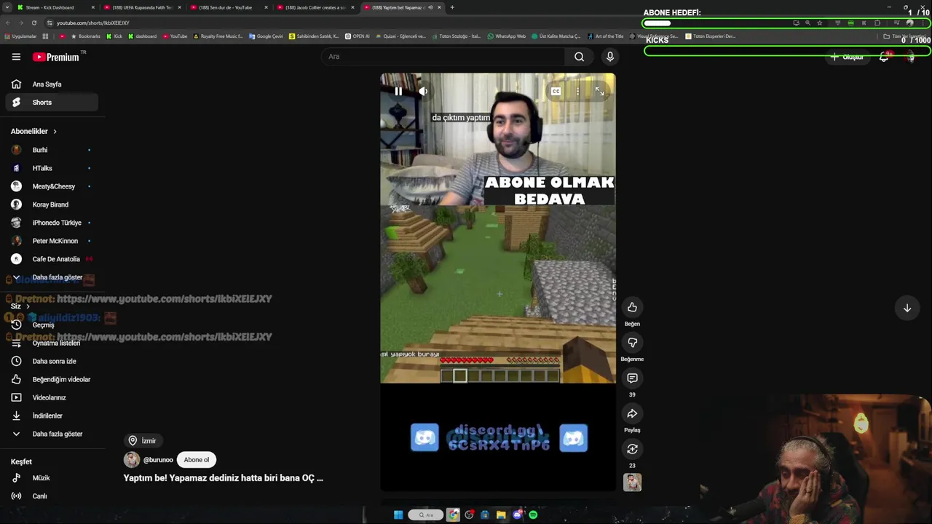
Task: Expand Daha fazla göster under Siz
Action: click(x=51, y=434)
